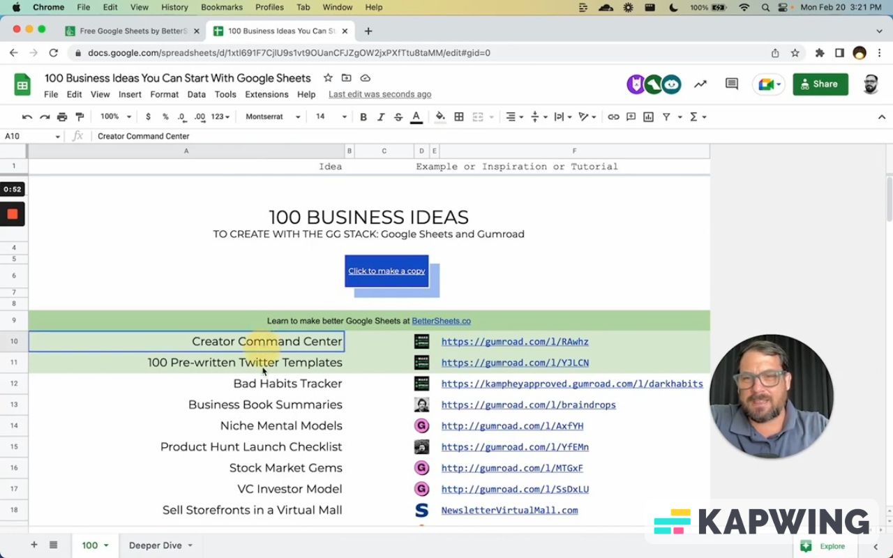This screenshot has height=558, width=893.
Task: Toggle bold formatting
Action: [x=363, y=117]
